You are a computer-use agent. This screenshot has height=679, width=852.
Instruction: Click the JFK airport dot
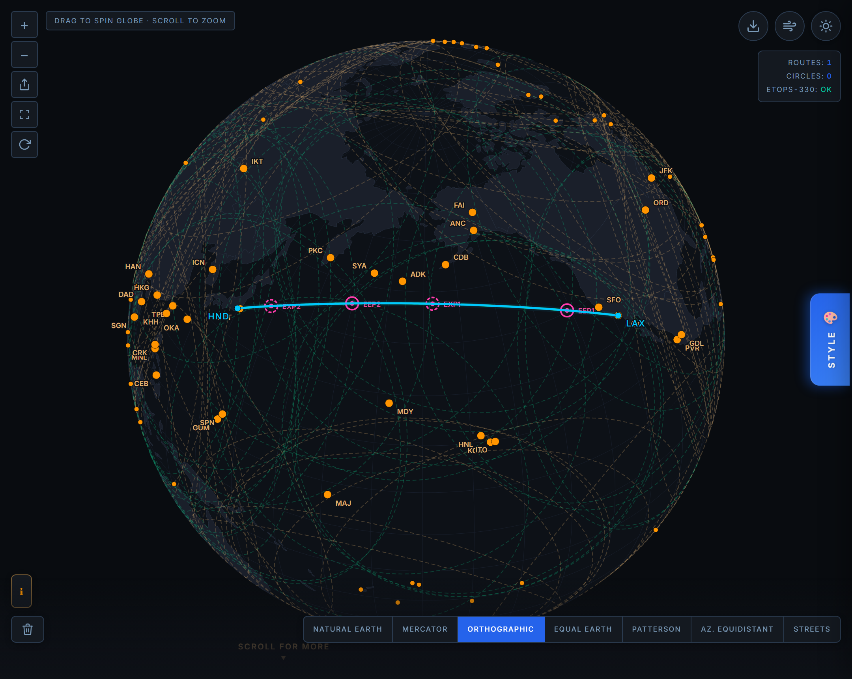pyautogui.click(x=651, y=178)
